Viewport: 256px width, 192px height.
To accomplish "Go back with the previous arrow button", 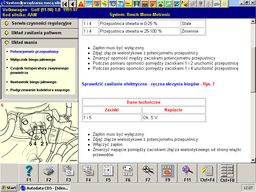I will [73, 4].
